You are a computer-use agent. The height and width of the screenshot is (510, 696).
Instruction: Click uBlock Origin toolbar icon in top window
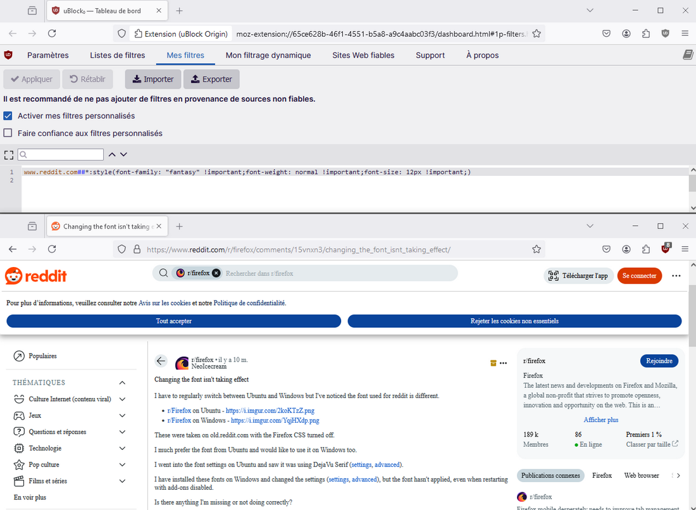tap(665, 34)
